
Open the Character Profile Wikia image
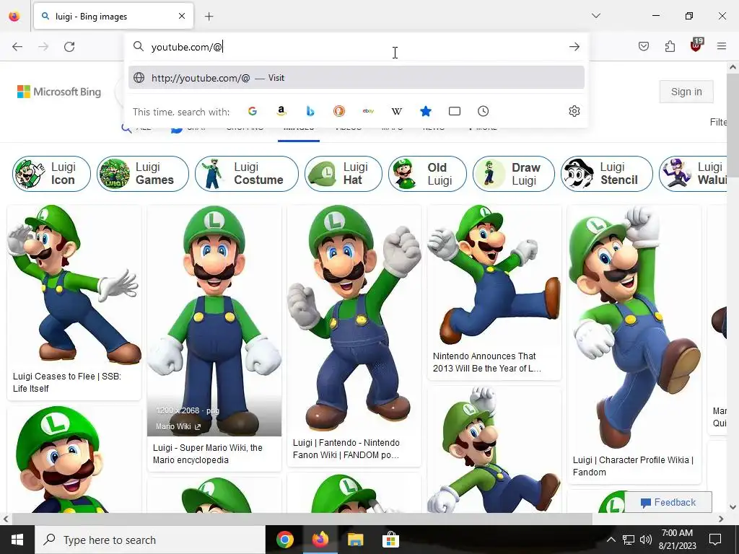pos(634,327)
